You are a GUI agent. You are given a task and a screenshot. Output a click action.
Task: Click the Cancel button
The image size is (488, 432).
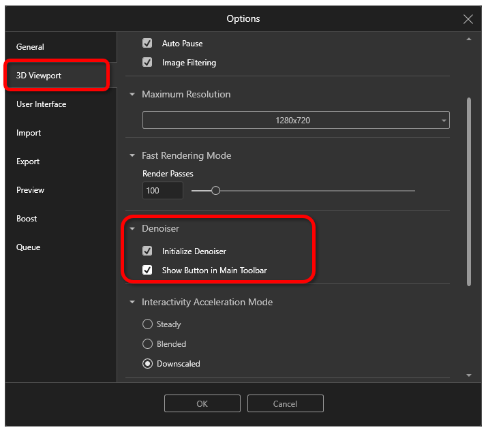coord(286,403)
